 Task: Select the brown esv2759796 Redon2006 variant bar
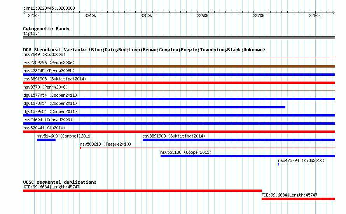179,66
